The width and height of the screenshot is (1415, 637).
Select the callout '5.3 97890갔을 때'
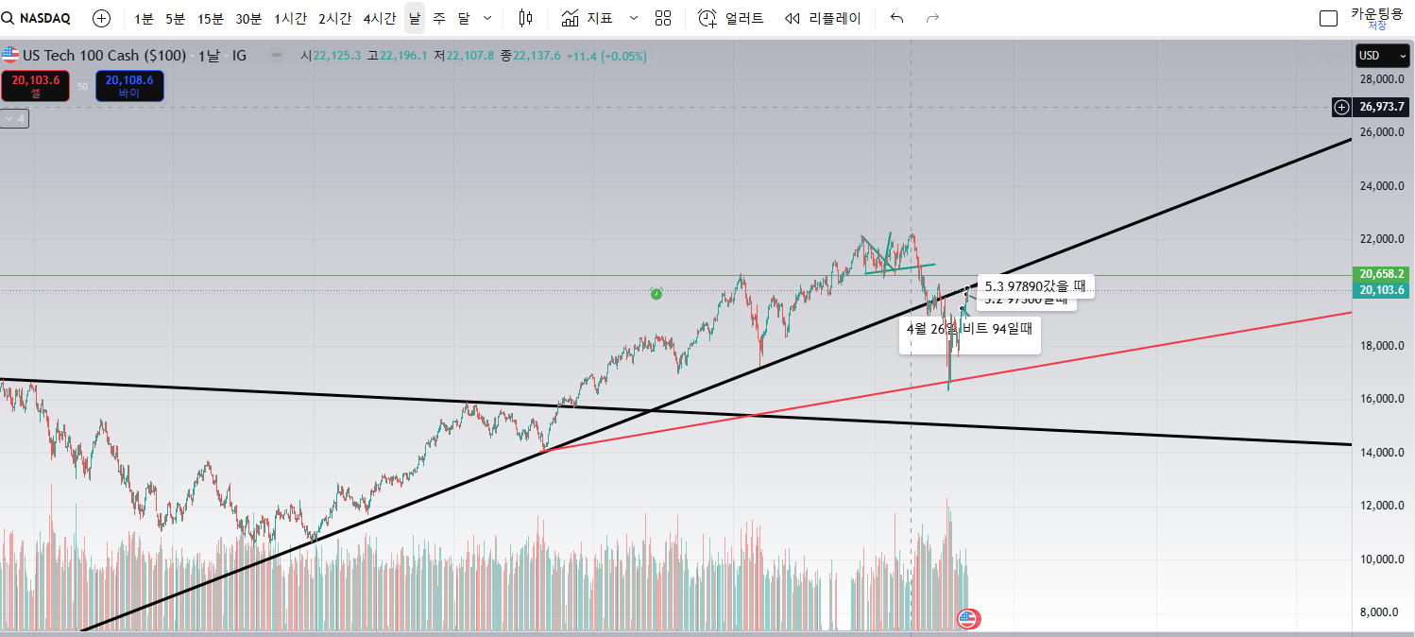[x=1035, y=285]
